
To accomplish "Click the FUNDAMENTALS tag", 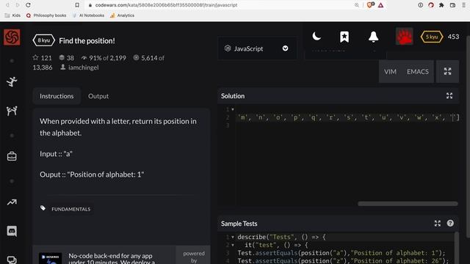I will coord(70,209).
